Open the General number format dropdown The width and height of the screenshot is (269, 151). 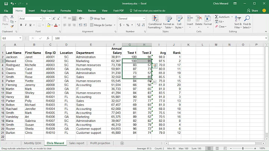coord(144,19)
